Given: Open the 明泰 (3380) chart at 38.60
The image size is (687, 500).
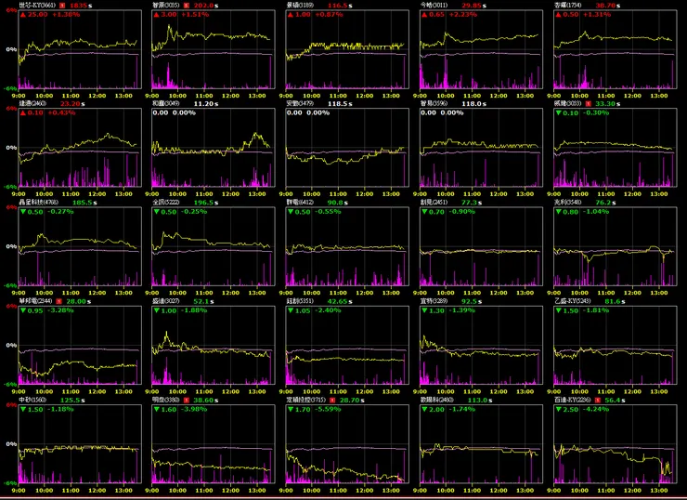Looking at the screenshot, I should tap(214, 444).
